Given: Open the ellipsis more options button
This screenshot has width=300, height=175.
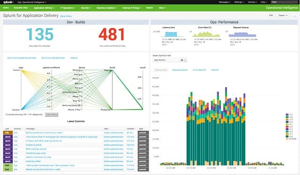Looking at the screenshot, I should [x=294, y=15].
